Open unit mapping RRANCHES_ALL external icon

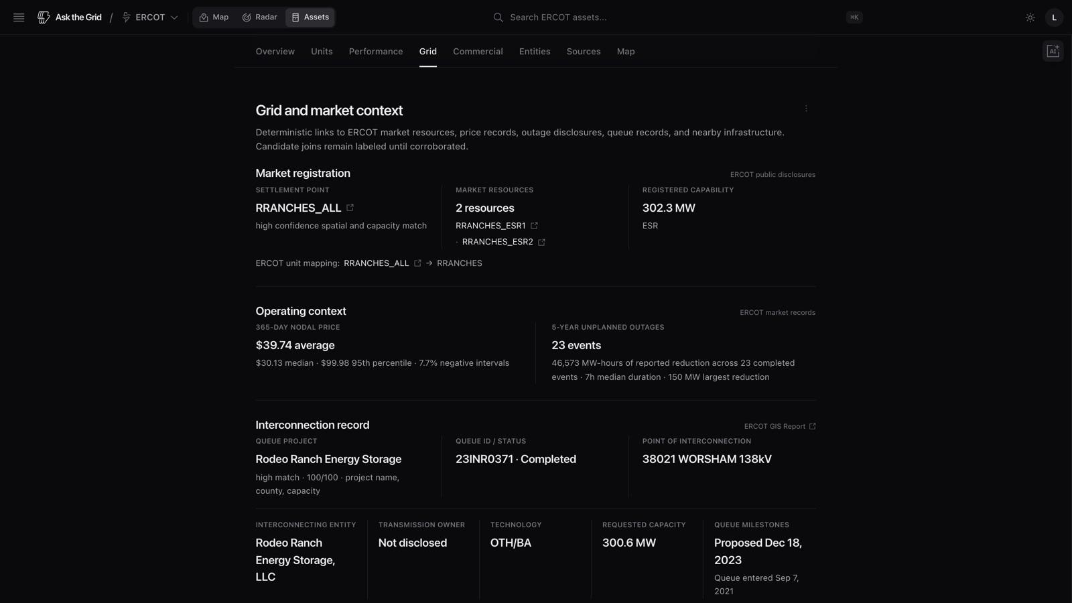coord(417,263)
